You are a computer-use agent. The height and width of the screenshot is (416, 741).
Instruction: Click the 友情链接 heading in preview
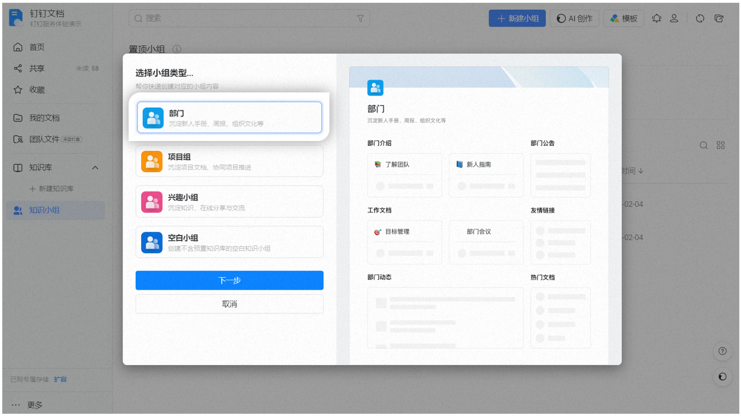coord(542,210)
